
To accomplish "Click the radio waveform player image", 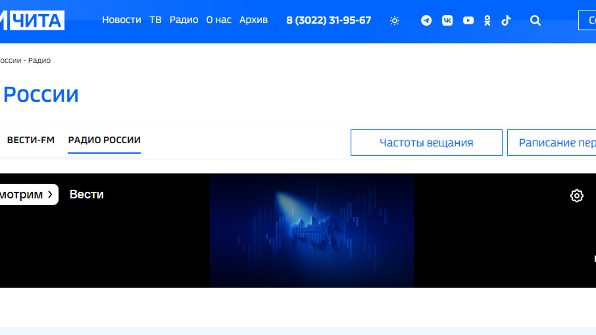I will pyautogui.click(x=312, y=231).
